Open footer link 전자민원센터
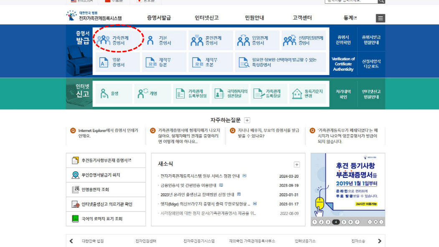The width and height of the screenshot is (439, 247). (x=146, y=241)
